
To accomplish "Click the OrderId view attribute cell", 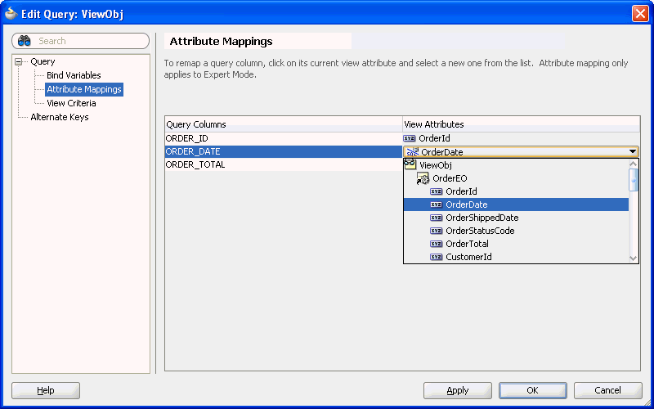I will point(522,138).
